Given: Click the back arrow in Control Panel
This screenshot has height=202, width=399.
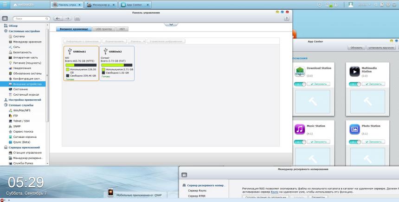Looking at the screenshot, I should (58, 18).
